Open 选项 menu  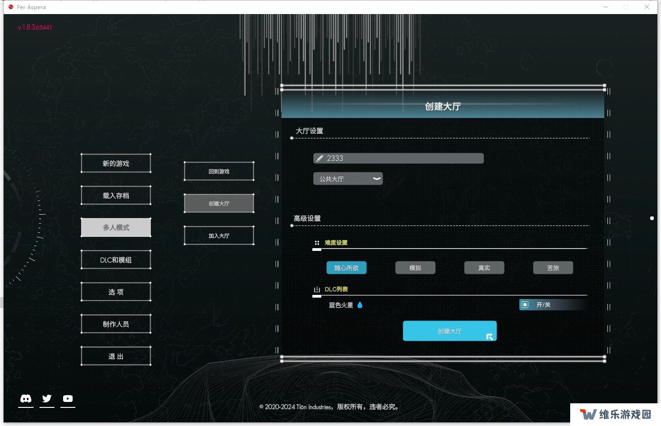pos(116,292)
